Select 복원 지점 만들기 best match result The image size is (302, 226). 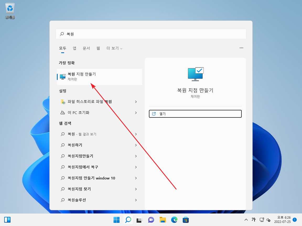pyautogui.click(x=99, y=77)
